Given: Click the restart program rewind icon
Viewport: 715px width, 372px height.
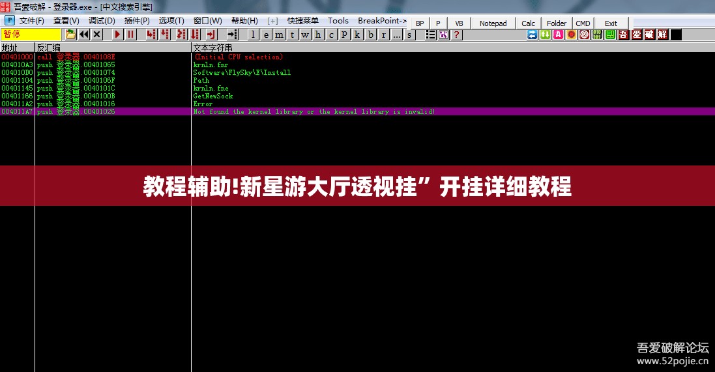Looking at the screenshot, I should coord(84,35).
